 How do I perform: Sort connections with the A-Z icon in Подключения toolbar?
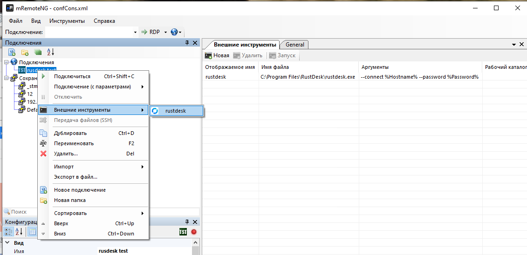(50, 52)
